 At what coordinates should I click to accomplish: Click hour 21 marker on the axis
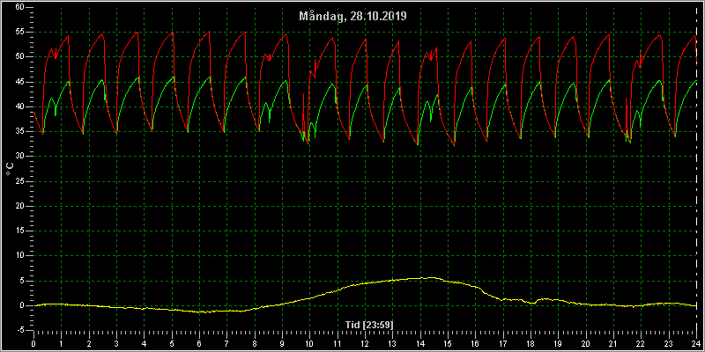point(613,343)
